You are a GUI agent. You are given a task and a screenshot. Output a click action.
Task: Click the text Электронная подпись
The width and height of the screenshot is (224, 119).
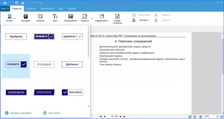(x=111, y=56)
